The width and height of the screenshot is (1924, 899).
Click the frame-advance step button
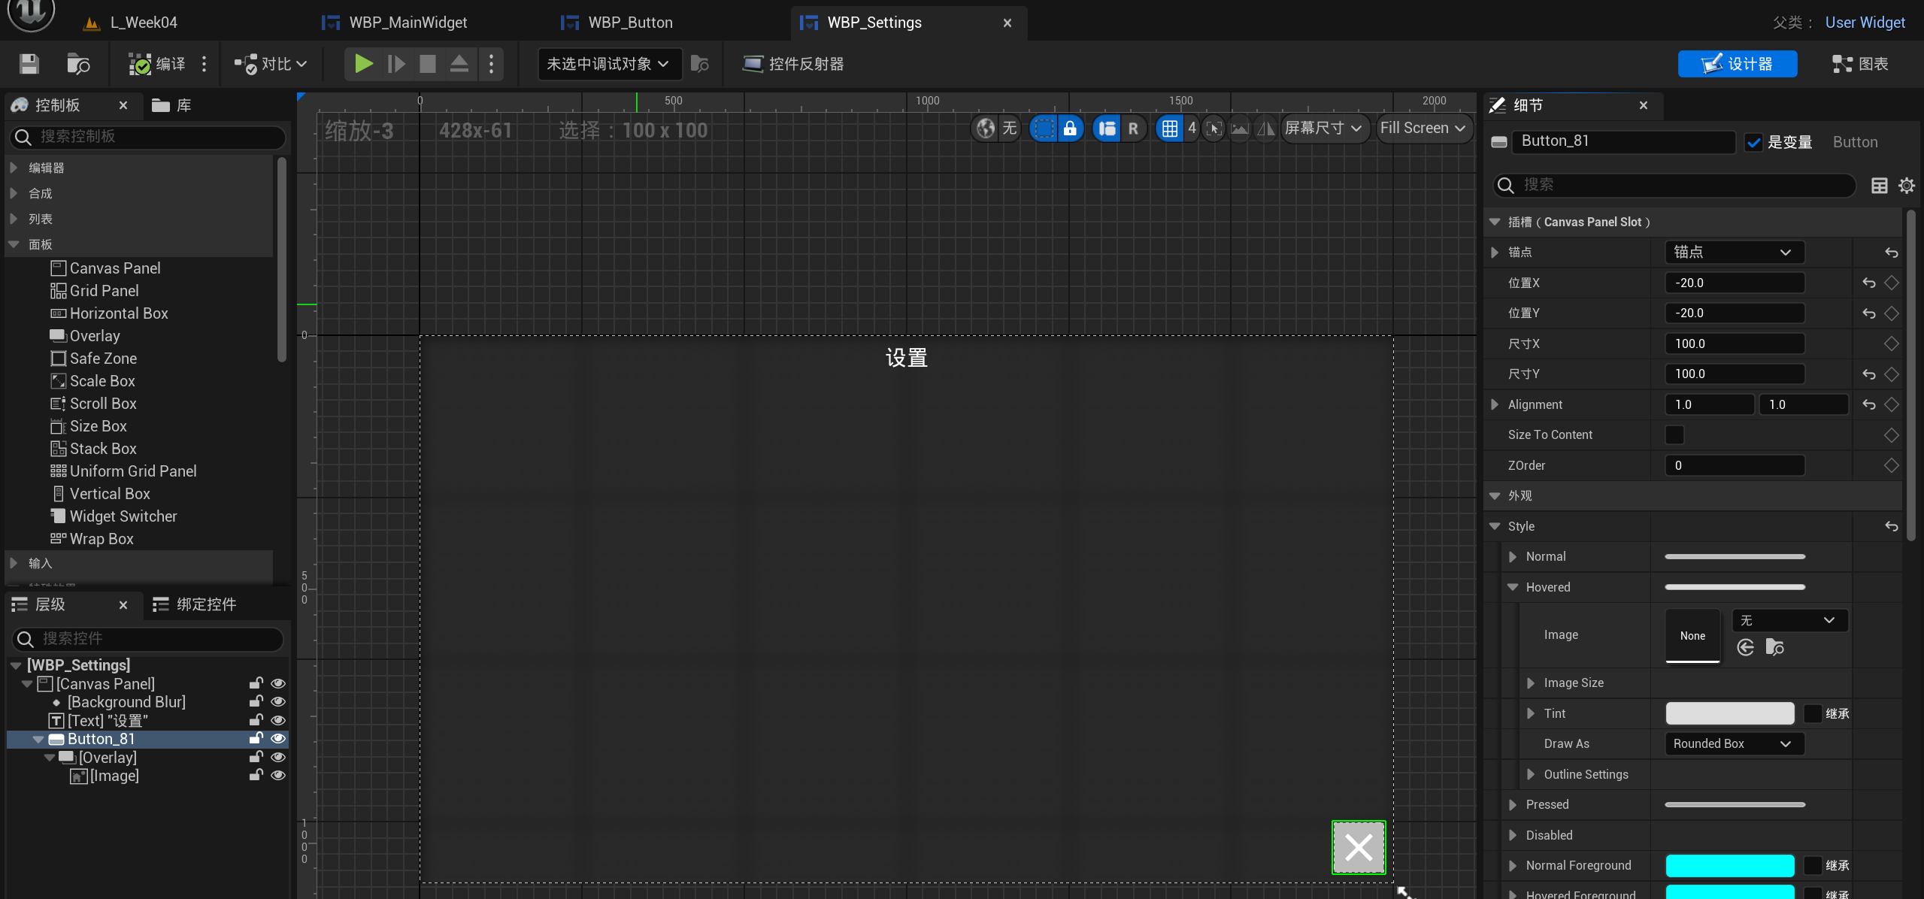click(x=396, y=64)
